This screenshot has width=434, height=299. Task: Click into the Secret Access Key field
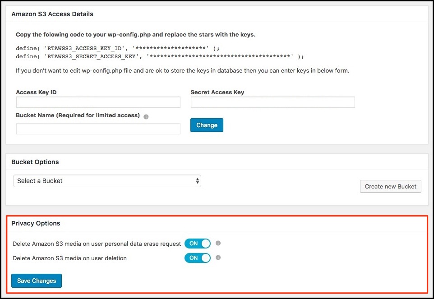pos(272,102)
